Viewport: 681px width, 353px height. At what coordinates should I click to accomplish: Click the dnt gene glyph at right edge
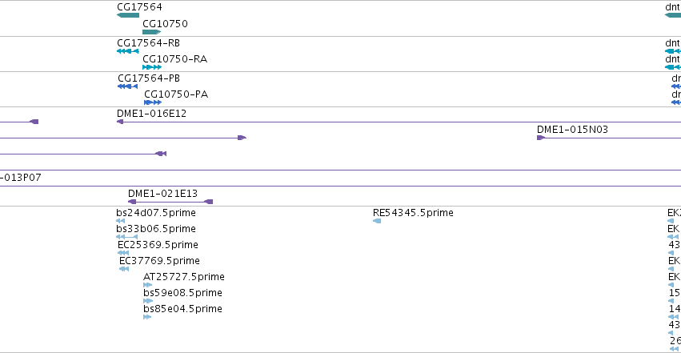[673, 15]
